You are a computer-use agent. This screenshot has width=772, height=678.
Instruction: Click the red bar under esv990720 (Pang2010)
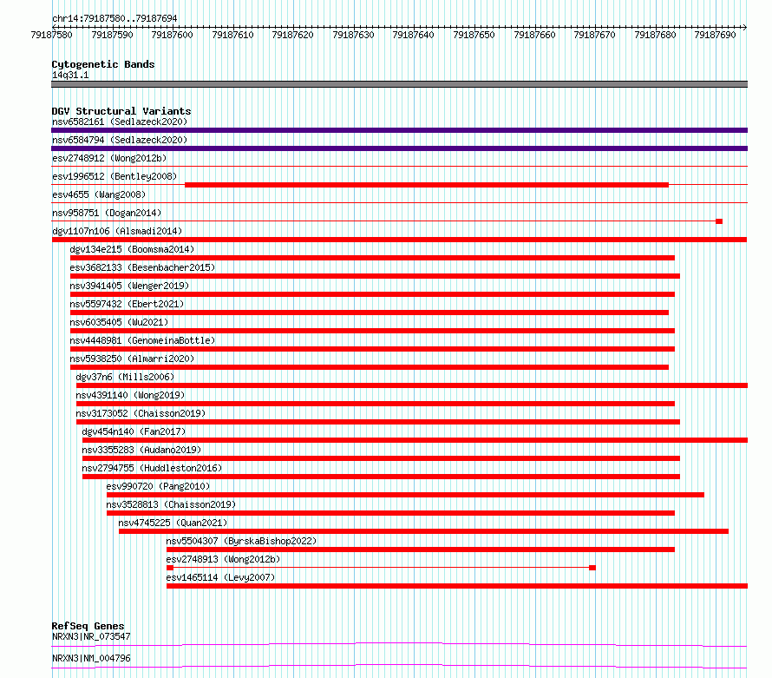(405, 495)
